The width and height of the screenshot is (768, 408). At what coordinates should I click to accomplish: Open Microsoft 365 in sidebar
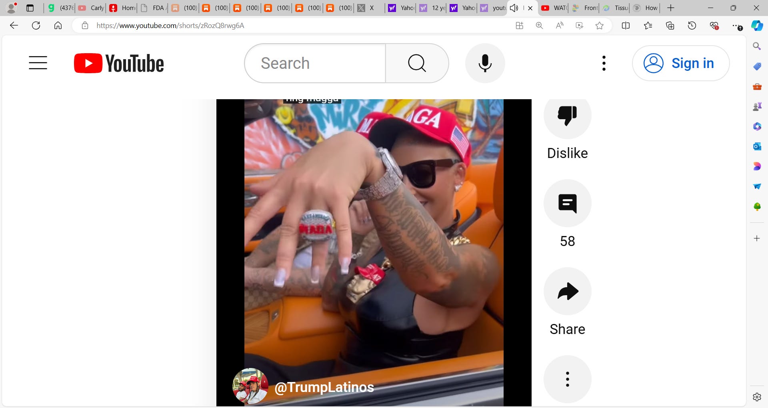tap(757, 126)
